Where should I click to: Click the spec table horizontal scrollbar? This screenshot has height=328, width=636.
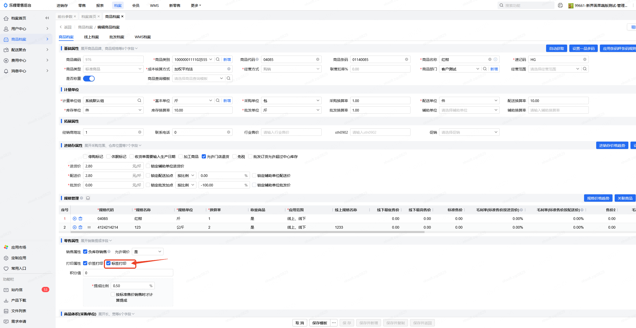tap(247, 232)
